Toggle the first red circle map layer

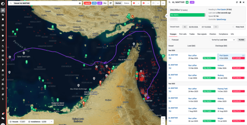[134, 3]
